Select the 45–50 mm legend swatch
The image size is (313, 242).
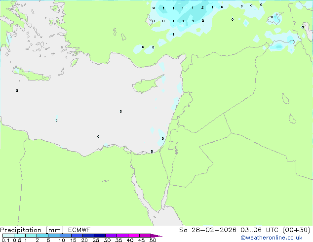coord(145,236)
